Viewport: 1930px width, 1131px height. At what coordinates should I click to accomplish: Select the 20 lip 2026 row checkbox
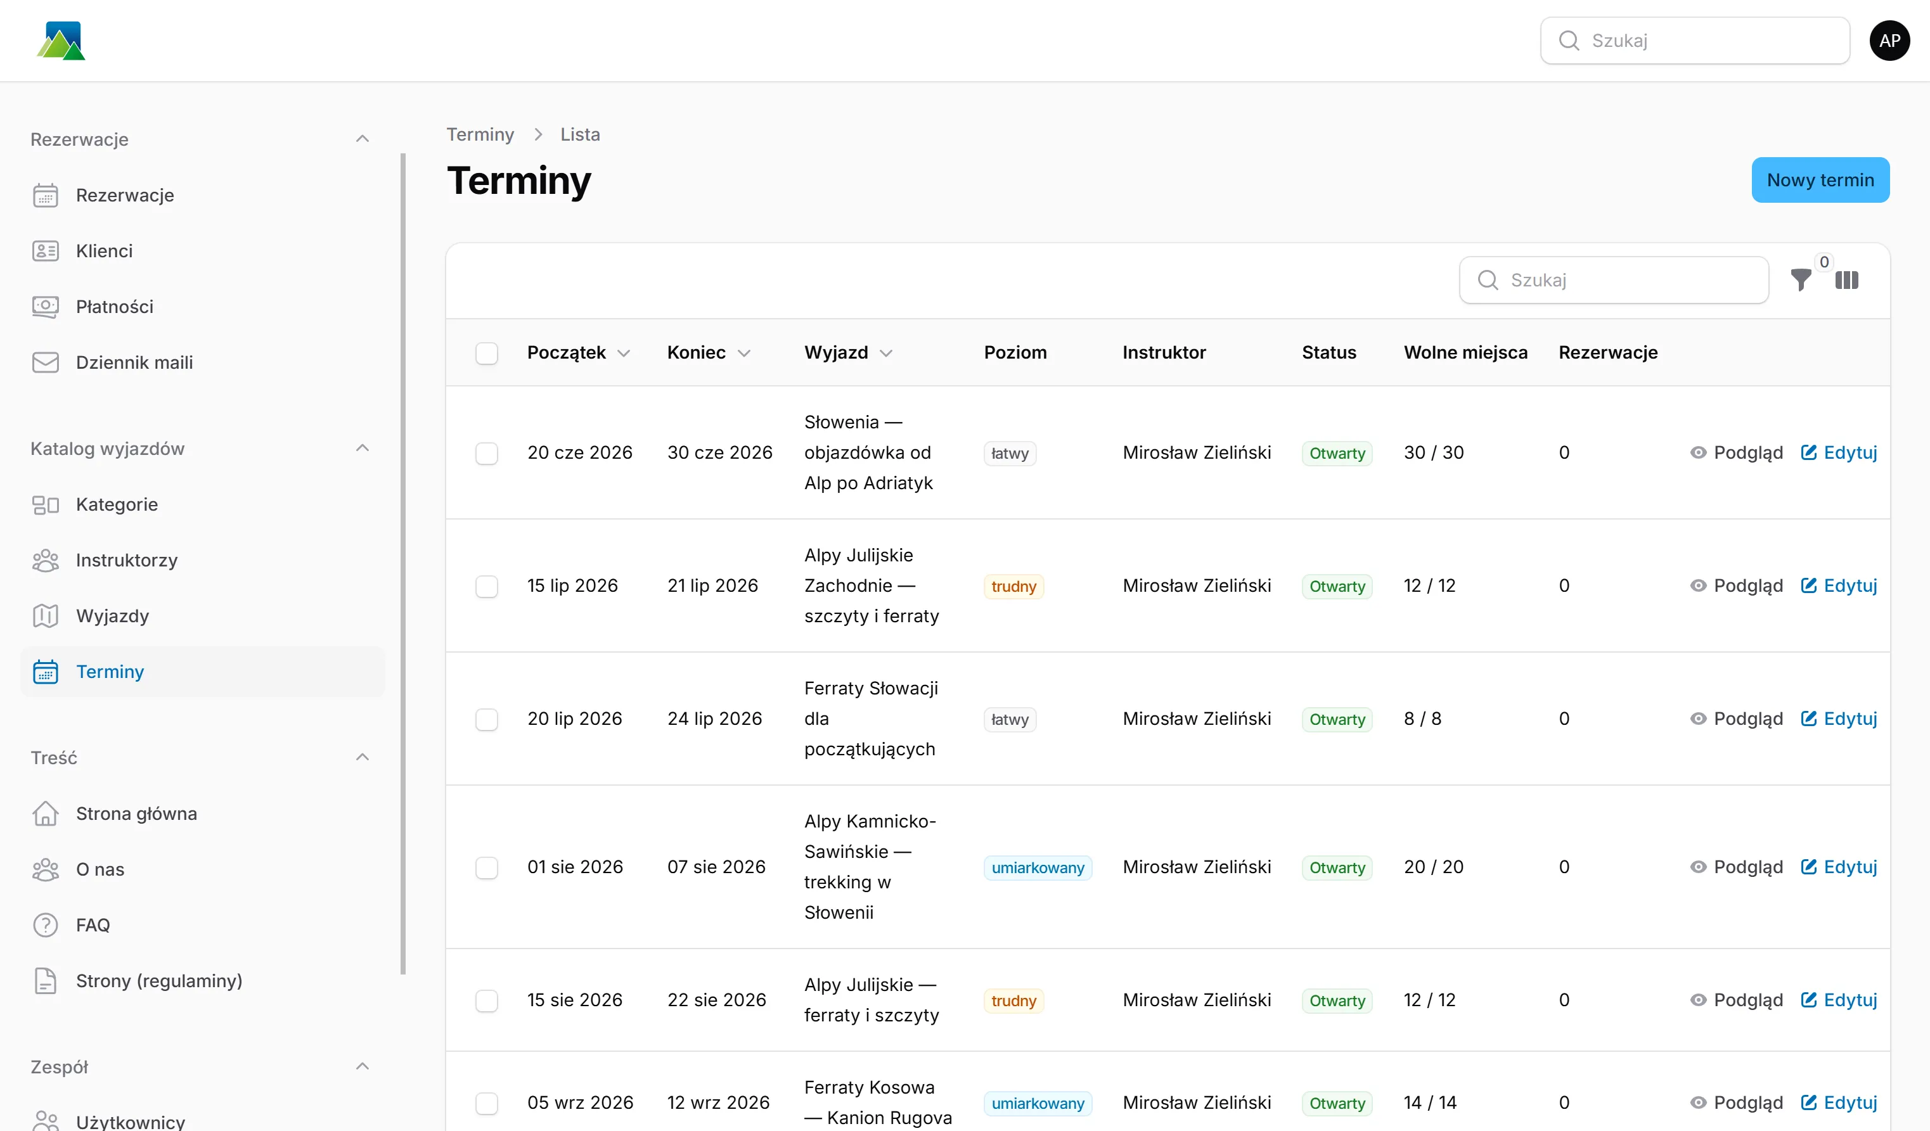tap(487, 720)
